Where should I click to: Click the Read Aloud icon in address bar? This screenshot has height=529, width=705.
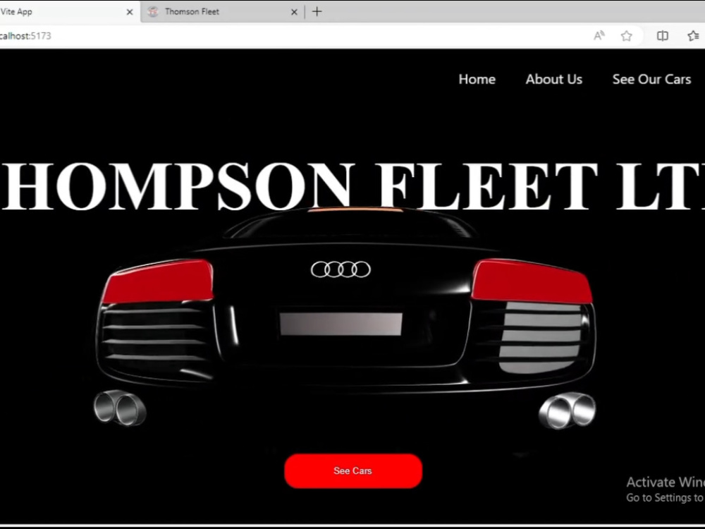point(599,36)
